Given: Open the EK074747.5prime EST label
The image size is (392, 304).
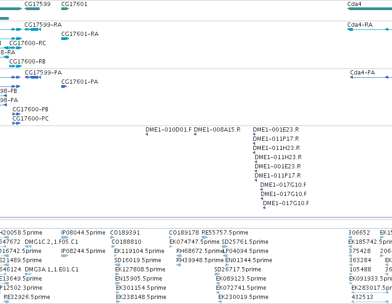Looking at the screenshot, I should point(194,242).
